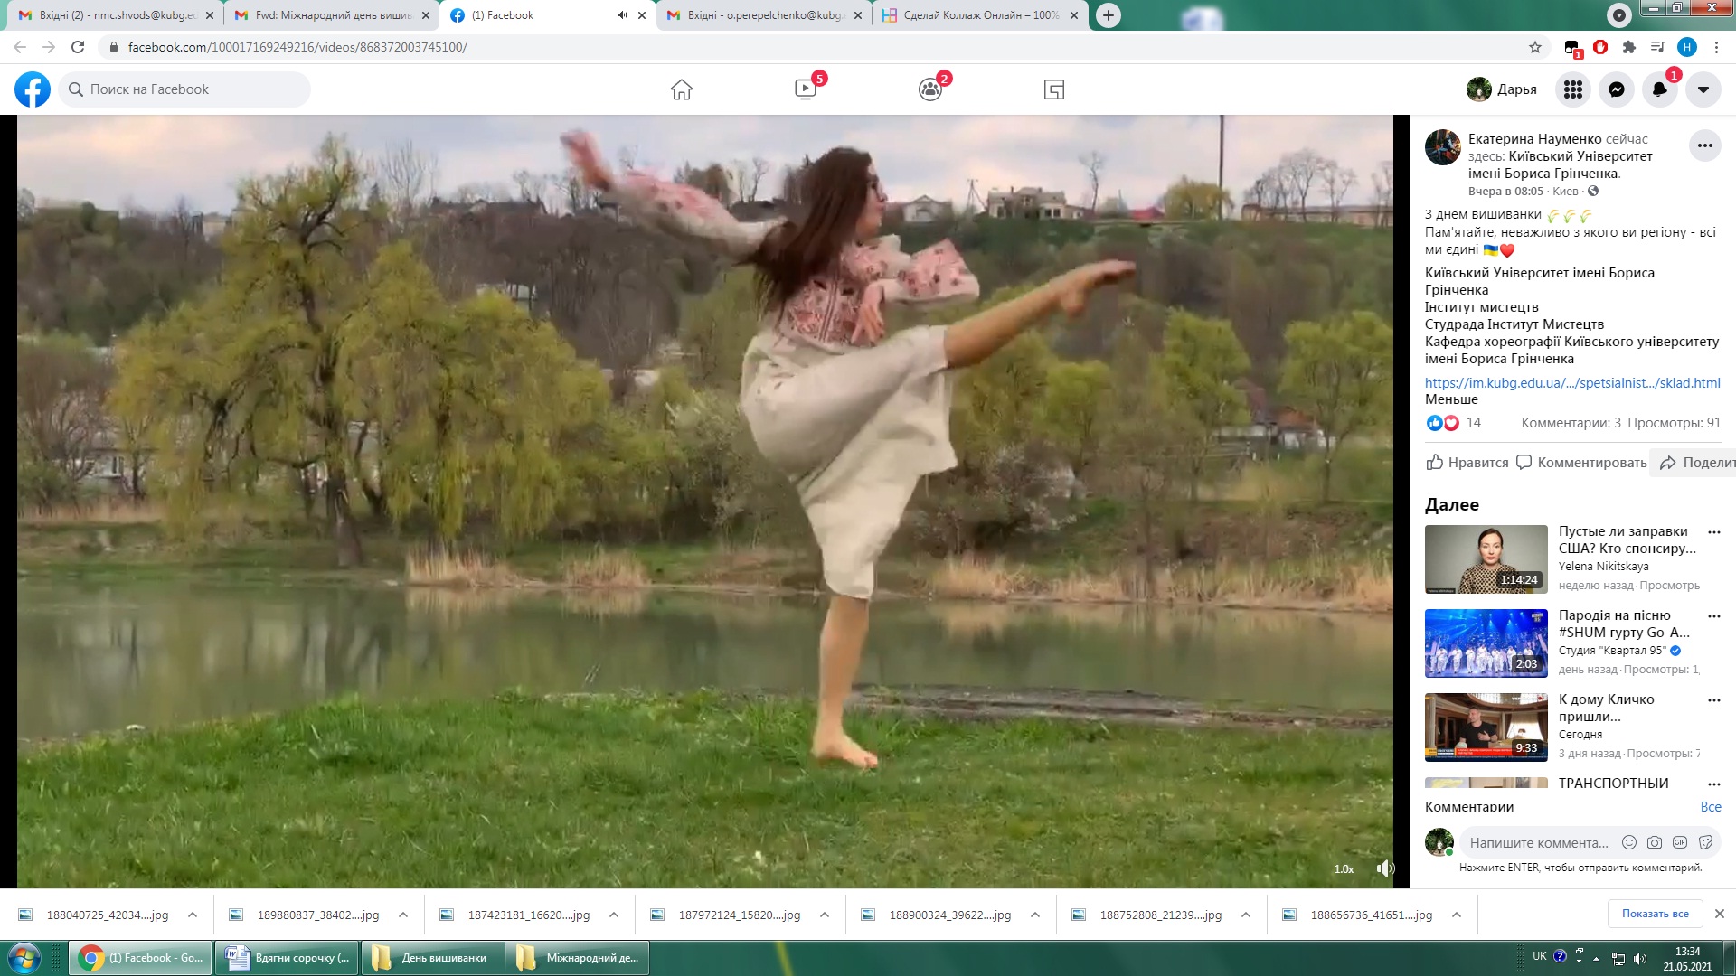1736x976 pixels.
Task: Mute video with speaker icon
Action: point(1384,868)
